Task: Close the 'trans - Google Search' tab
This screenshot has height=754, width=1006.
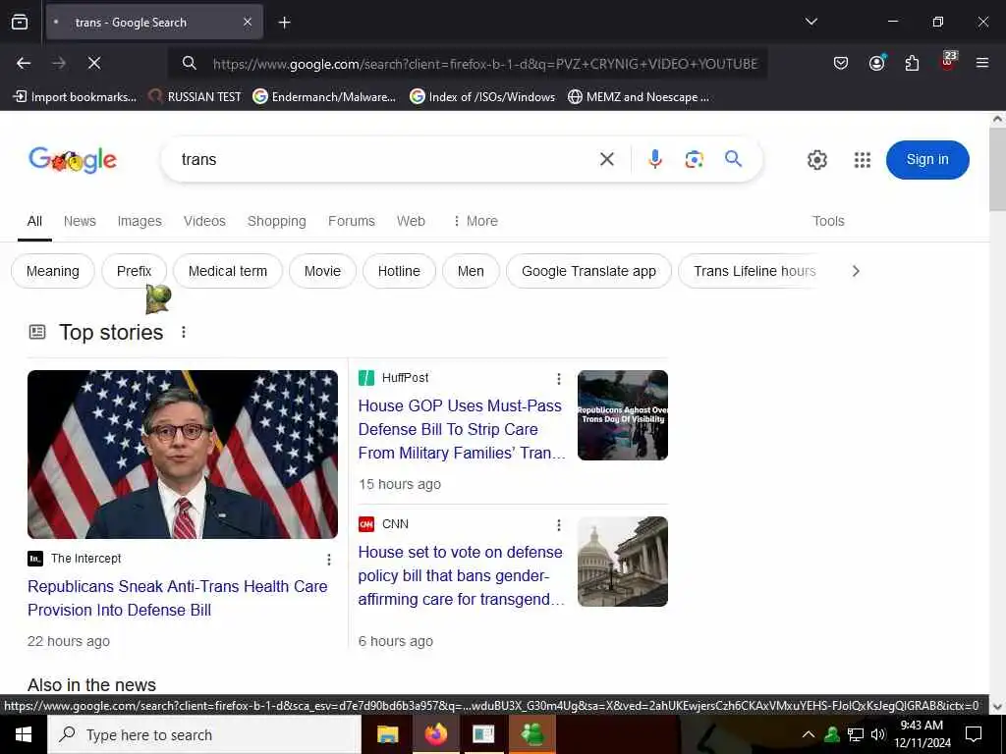Action: (248, 22)
